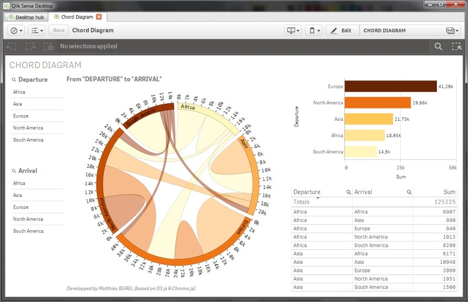Image resolution: width=468 pixels, height=302 pixels.
Task: Click the Europe bar in the bar chart
Action: [x=390, y=86]
